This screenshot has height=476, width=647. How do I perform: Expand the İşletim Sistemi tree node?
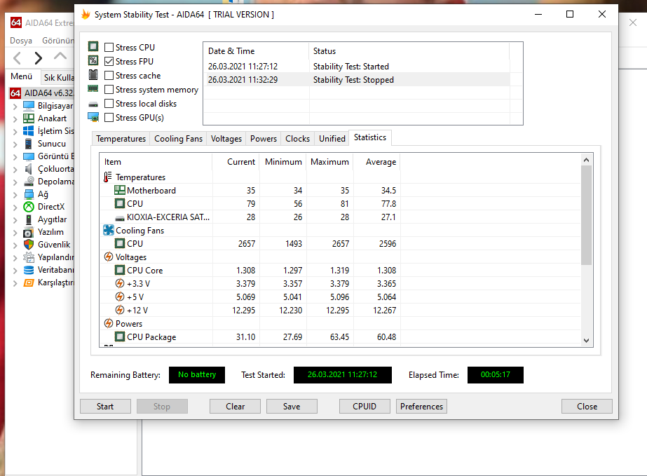pyautogui.click(x=15, y=132)
